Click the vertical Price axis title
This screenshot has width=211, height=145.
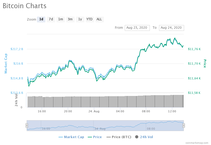[205, 64]
